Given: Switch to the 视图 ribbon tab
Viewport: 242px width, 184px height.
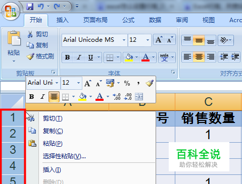Looking at the screenshot, I should point(209,20).
